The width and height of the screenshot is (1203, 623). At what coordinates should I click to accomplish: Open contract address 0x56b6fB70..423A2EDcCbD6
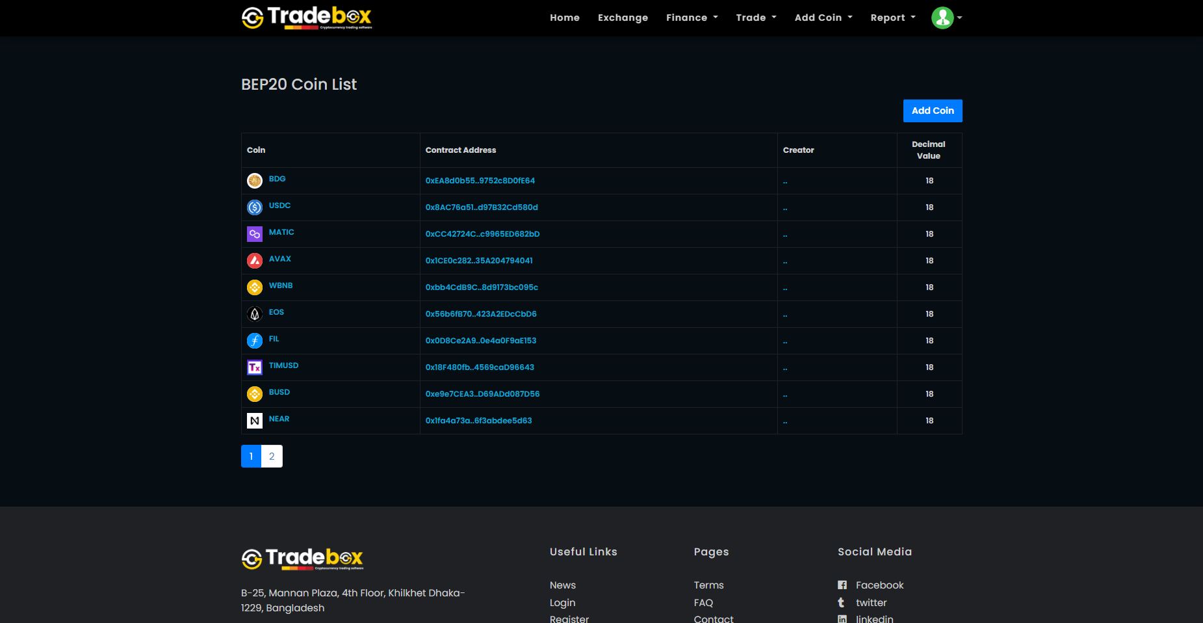[x=481, y=314]
